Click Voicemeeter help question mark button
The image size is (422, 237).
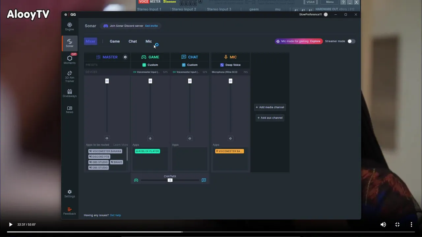(343, 2)
